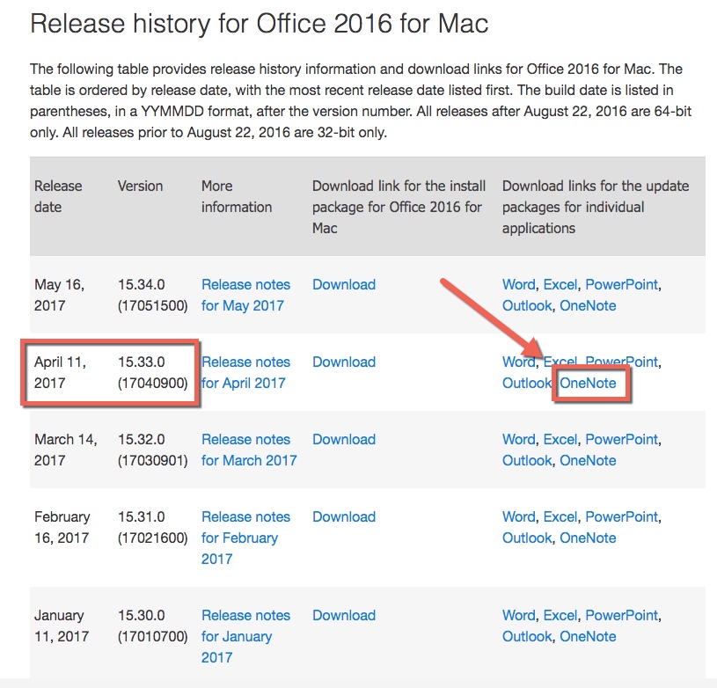Download the 15.30.0 install package

pyautogui.click(x=344, y=615)
